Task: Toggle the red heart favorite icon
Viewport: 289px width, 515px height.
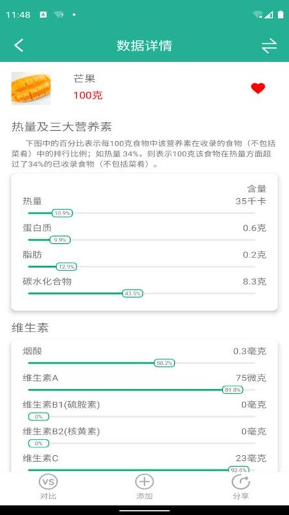Action: 258,88
